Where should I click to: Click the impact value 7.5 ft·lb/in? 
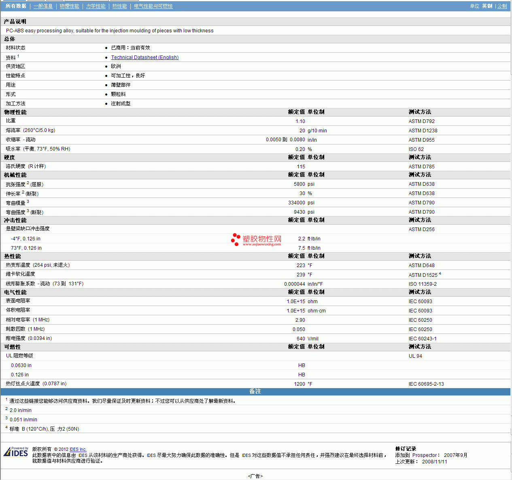coord(309,248)
